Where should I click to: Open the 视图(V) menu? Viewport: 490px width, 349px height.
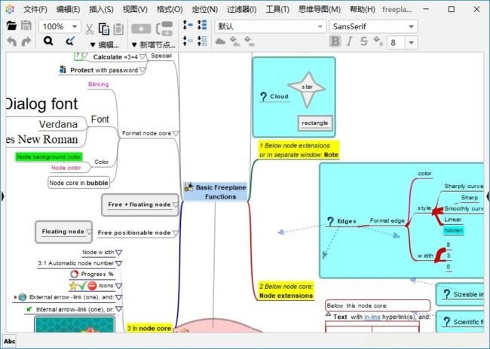click(x=135, y=9)
